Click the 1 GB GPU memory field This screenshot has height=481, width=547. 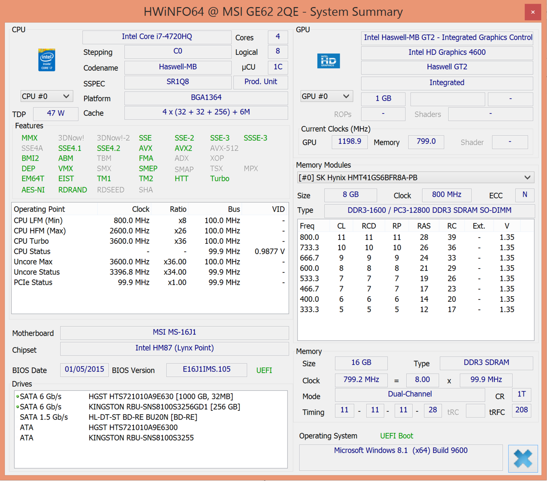point(383,99)
